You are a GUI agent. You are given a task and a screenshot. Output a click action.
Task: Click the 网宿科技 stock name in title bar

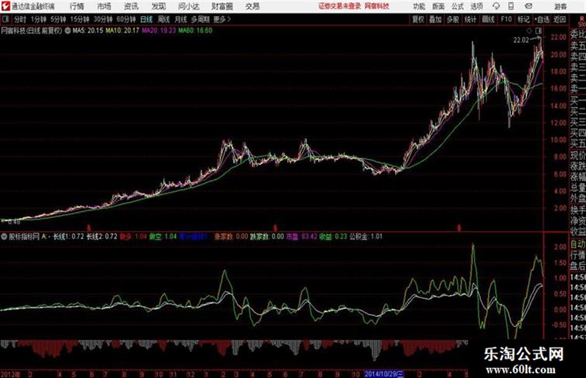point(377,6)
